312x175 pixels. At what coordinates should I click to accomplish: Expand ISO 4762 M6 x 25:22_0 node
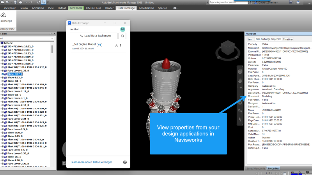tap(2, 46)
